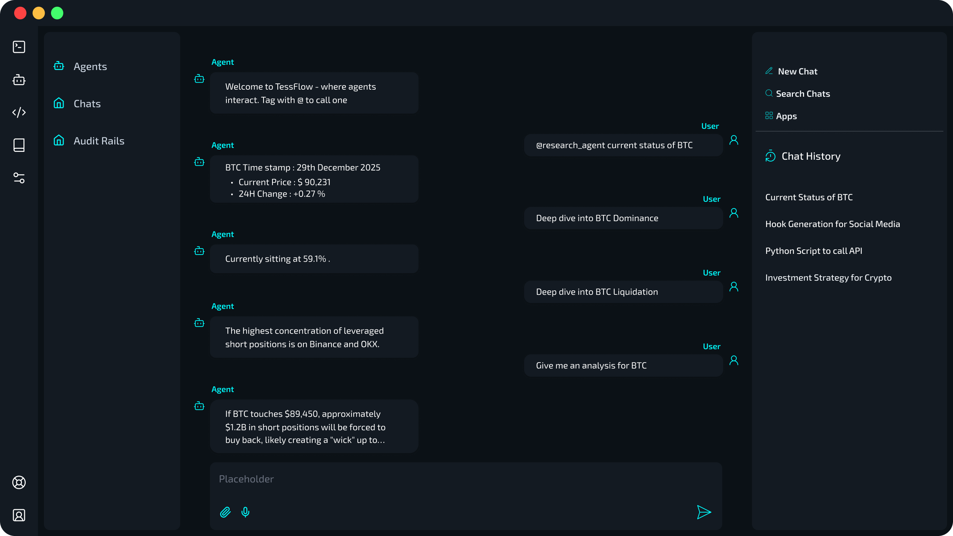This screenshot has width=953, height=536.
Task: Switch to the Agents section
Action: [x=90, y=67]
